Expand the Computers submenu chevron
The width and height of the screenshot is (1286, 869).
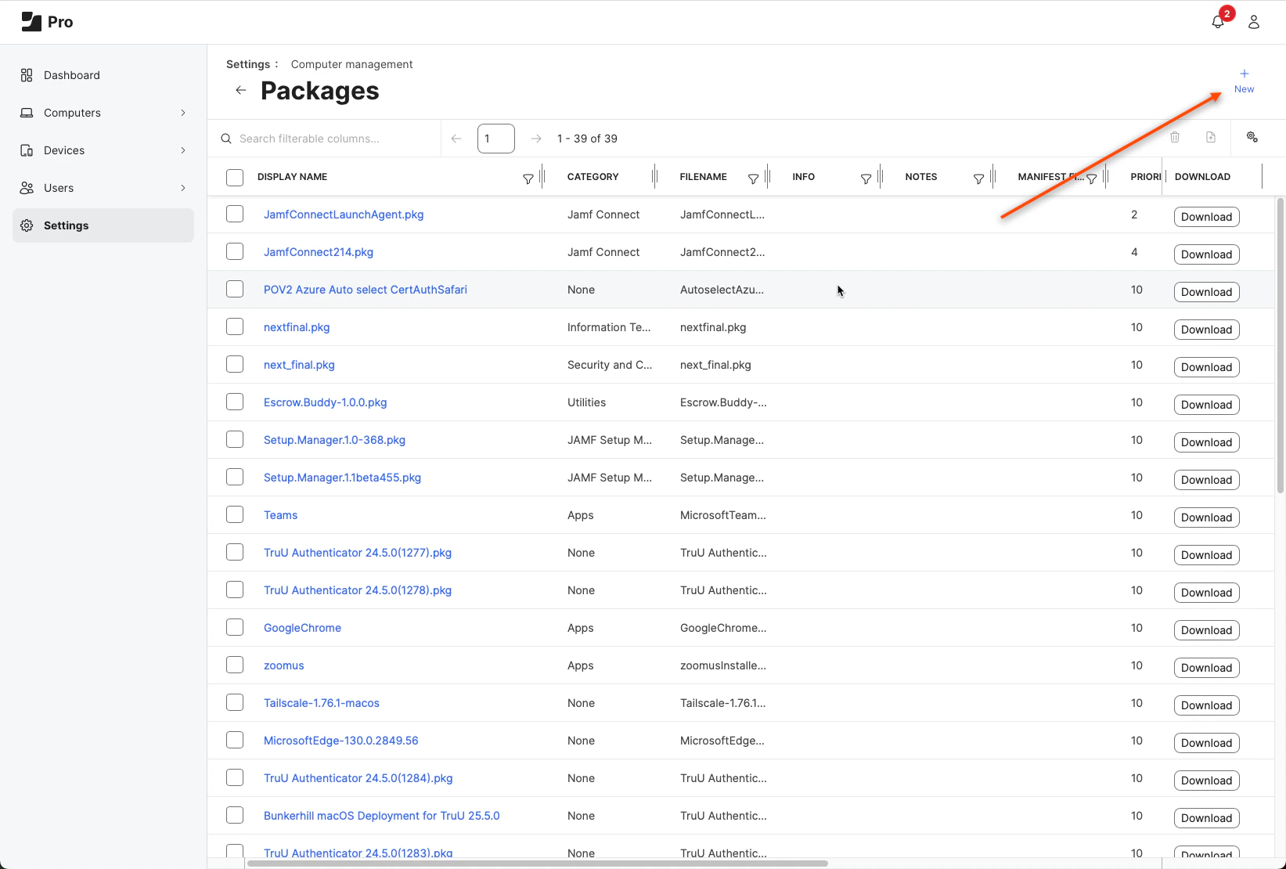(x=183, y=113)
